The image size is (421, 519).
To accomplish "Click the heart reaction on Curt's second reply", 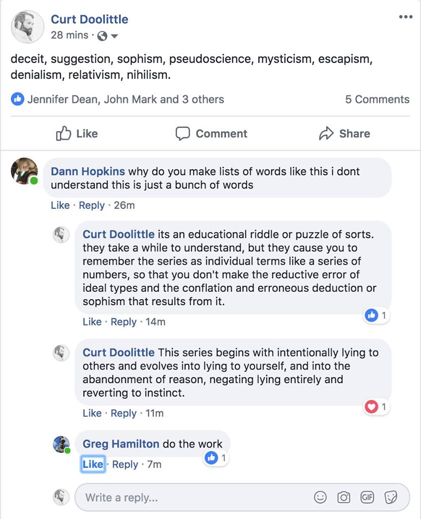I will coord(372,407).
